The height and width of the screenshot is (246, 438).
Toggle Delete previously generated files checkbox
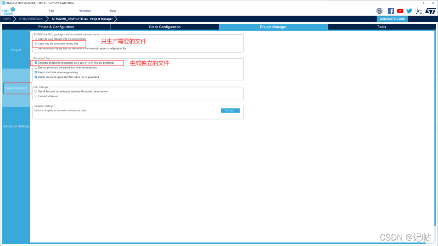pos(36,77)
